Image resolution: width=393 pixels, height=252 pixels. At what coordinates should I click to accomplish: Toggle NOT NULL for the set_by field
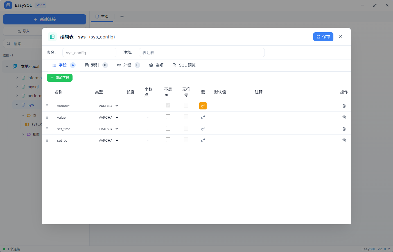point(168,139)
